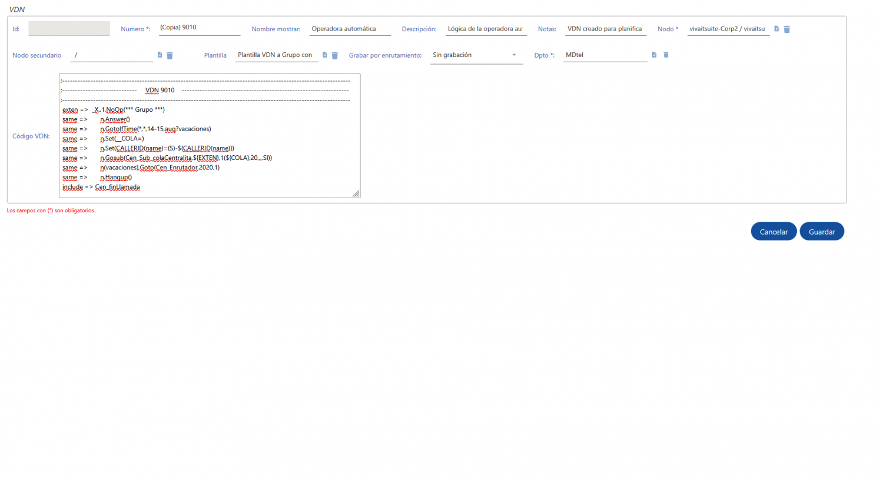This screenshot has height=478, width=883.
Task: Click the resize grip of the code area
Action: tap(356, 193)
